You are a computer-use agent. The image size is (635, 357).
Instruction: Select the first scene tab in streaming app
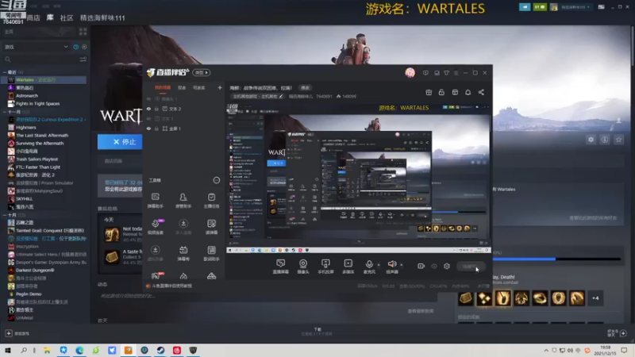163,88
